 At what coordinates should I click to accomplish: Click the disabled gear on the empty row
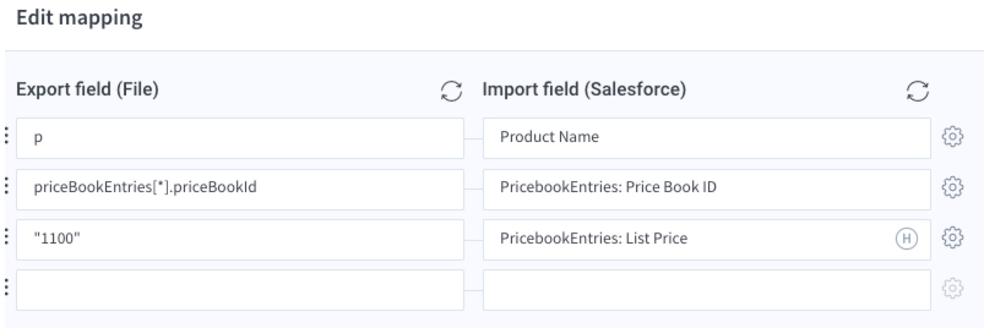click(x=952, y=288)
